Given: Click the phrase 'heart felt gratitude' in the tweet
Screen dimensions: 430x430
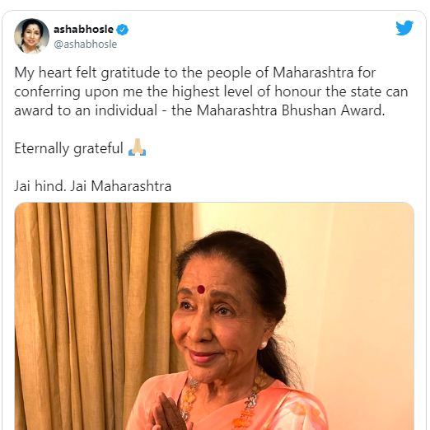Looking at the screenshot, I should (99, 73).
